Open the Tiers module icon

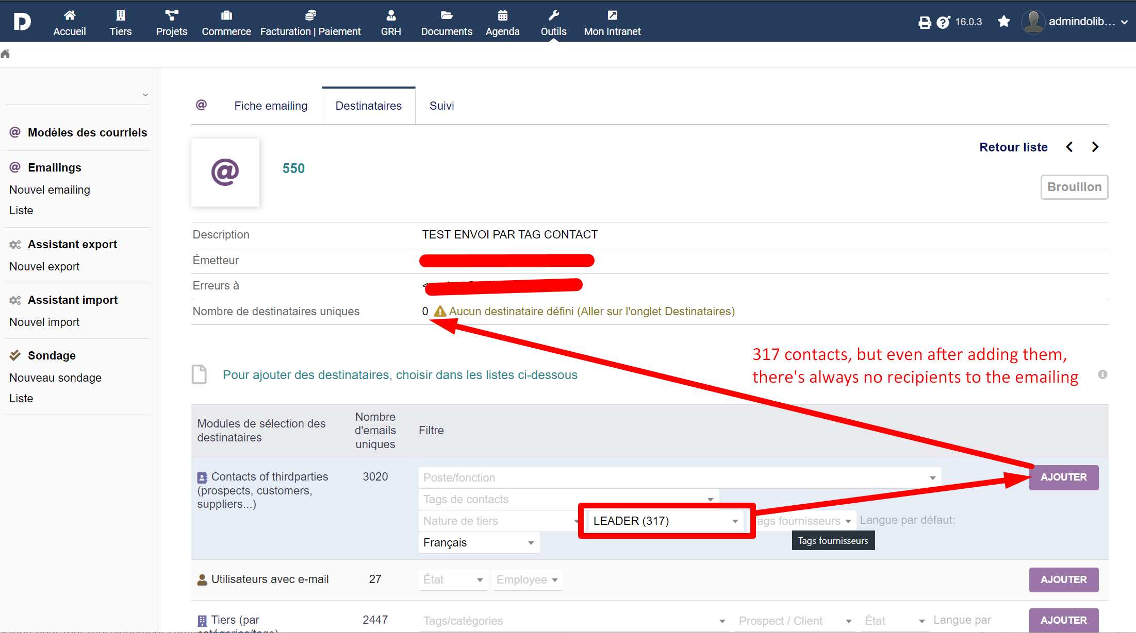120,15
